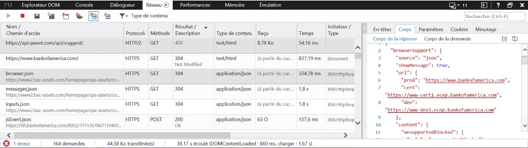Click the Rechercher search field
528x148 pixels.
pos(494,16)
